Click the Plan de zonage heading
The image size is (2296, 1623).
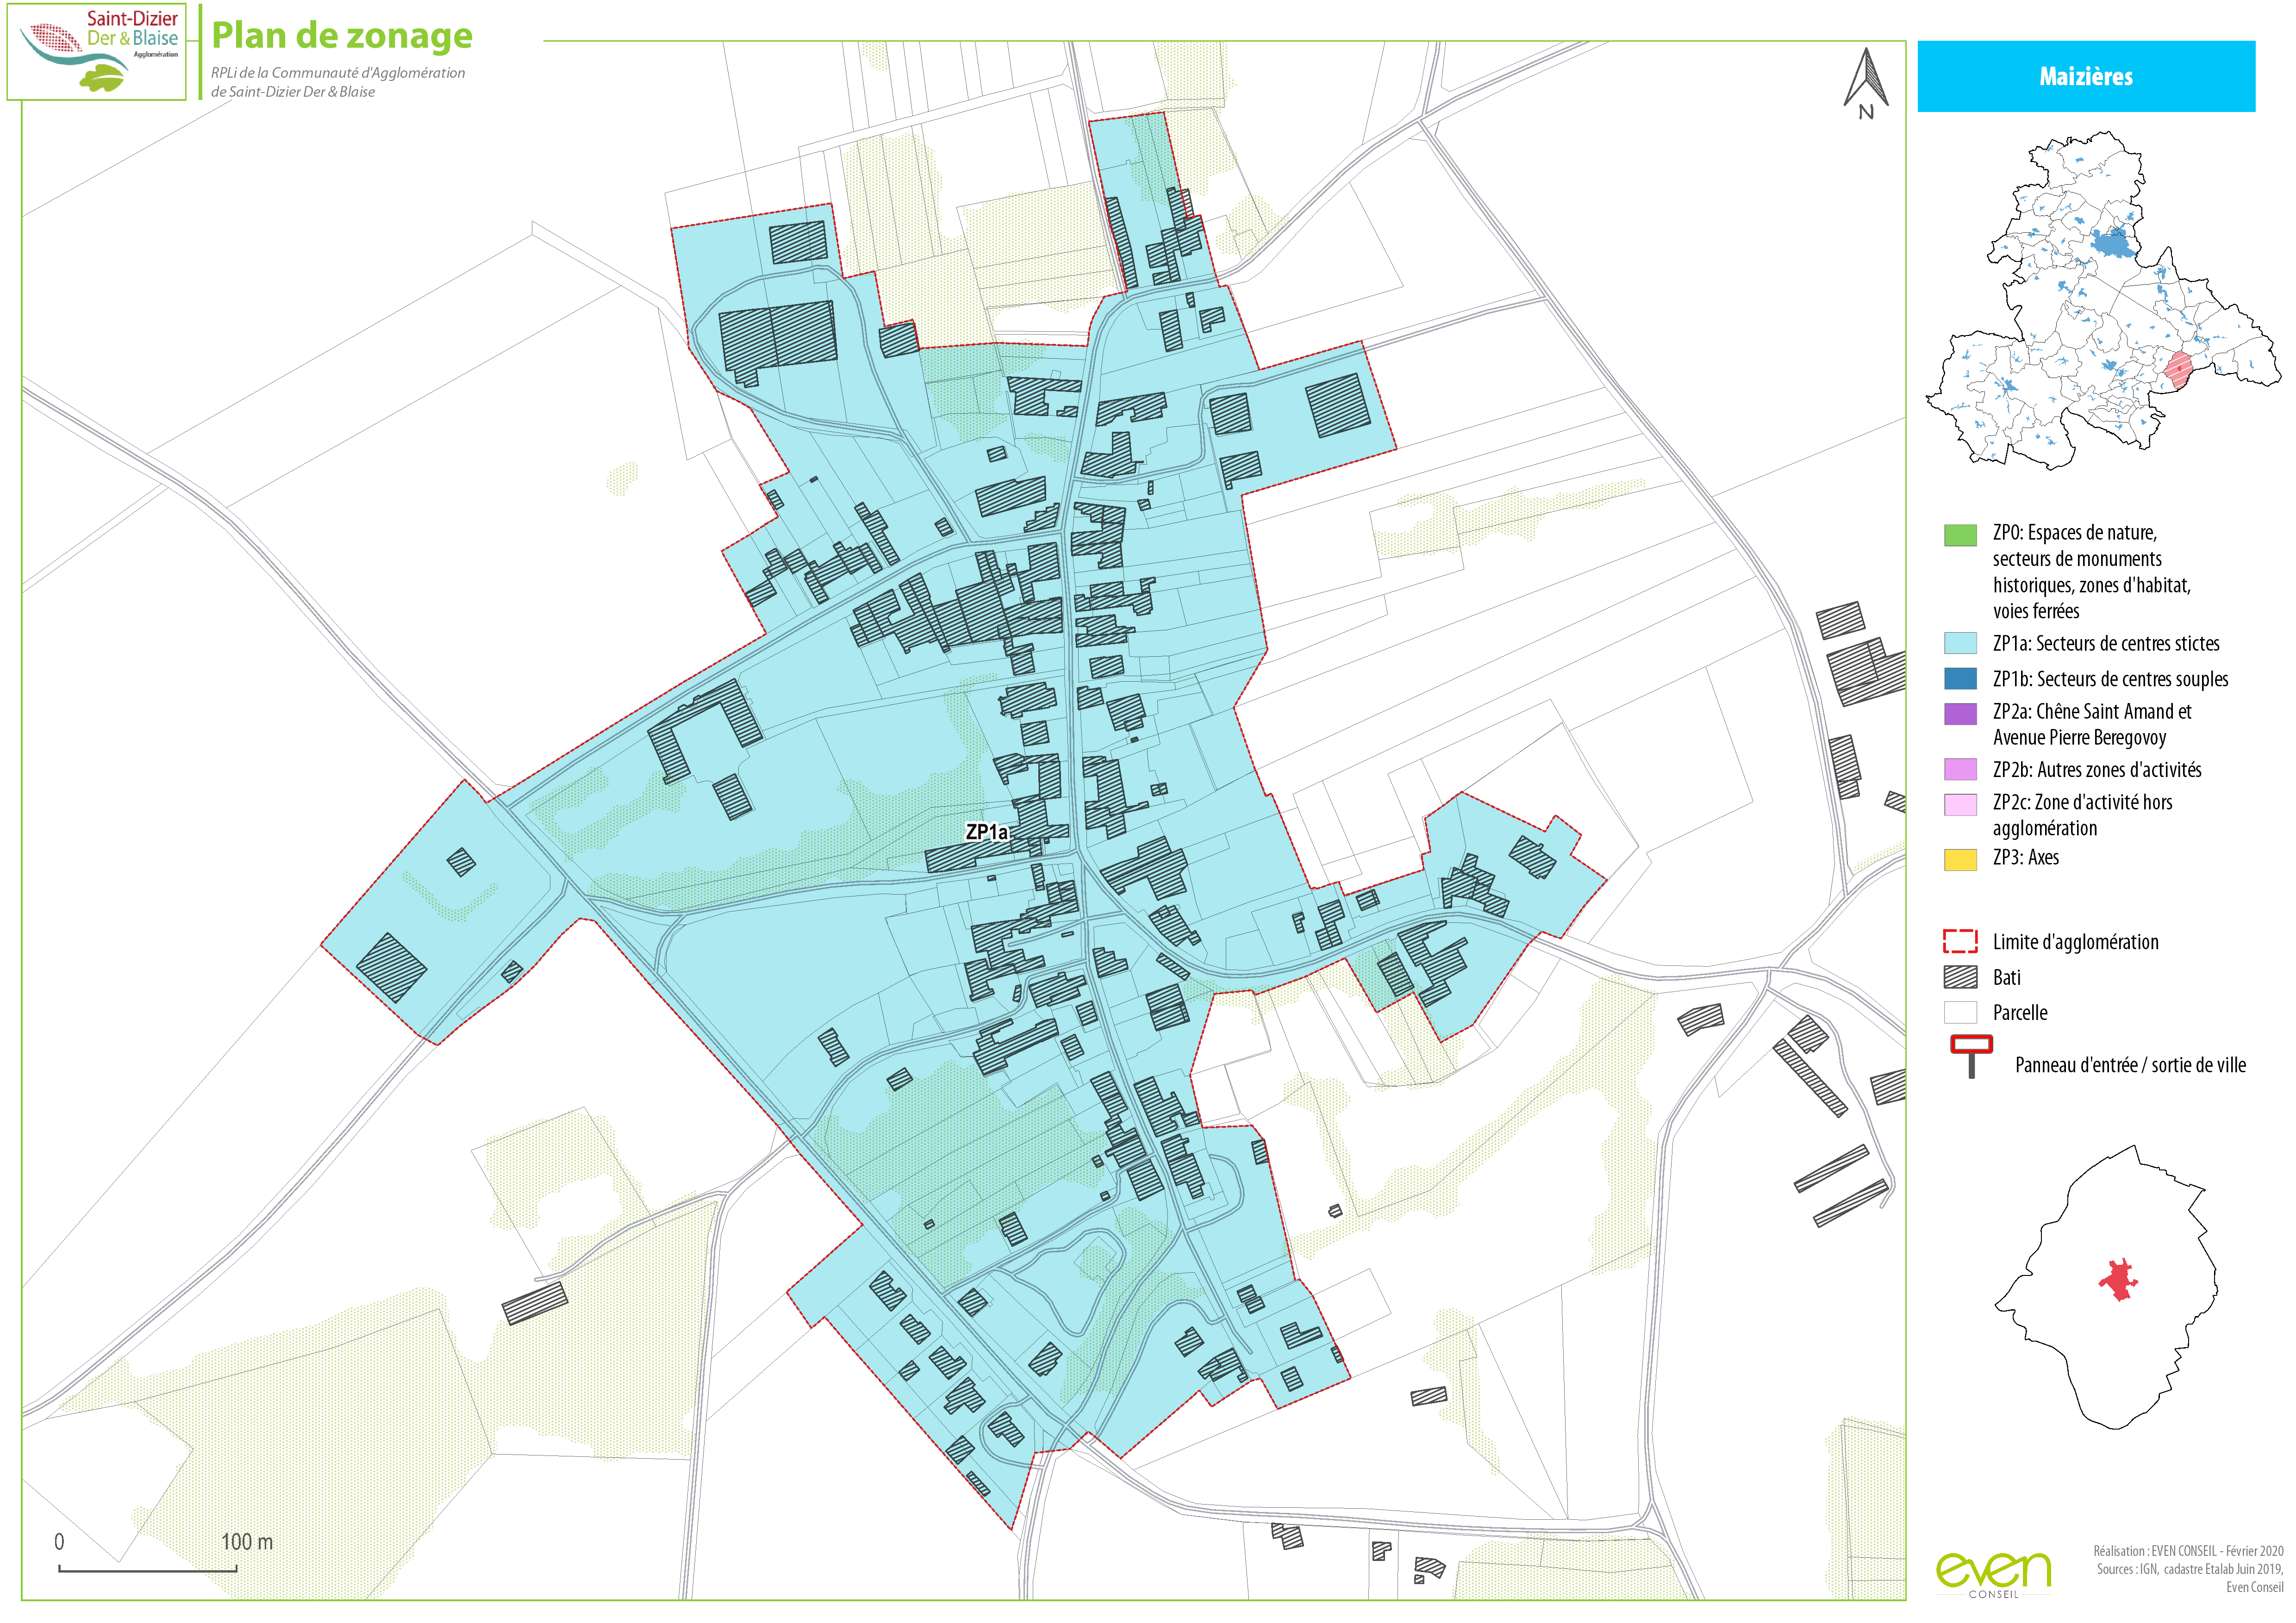point(342,36)
